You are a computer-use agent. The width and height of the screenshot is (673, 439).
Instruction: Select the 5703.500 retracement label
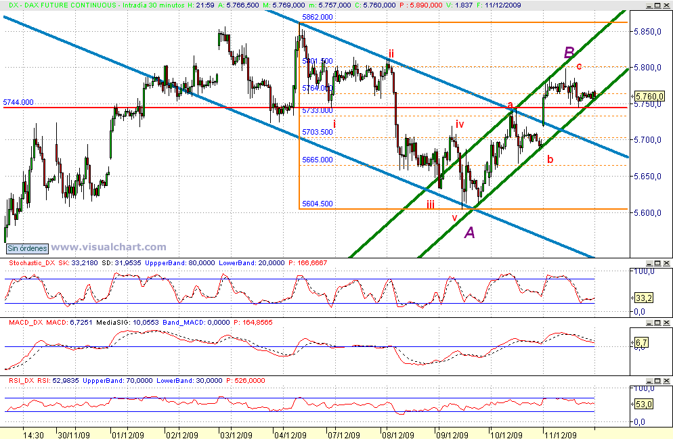pos(317,132)
